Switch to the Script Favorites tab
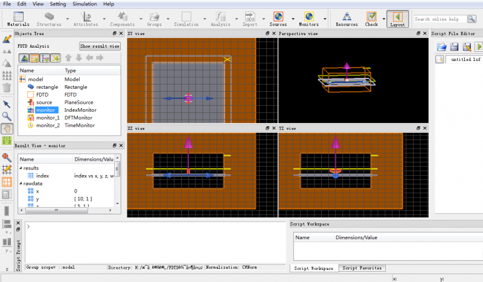The height and width of the screenshot is (282, 483). tap(362, 268)
